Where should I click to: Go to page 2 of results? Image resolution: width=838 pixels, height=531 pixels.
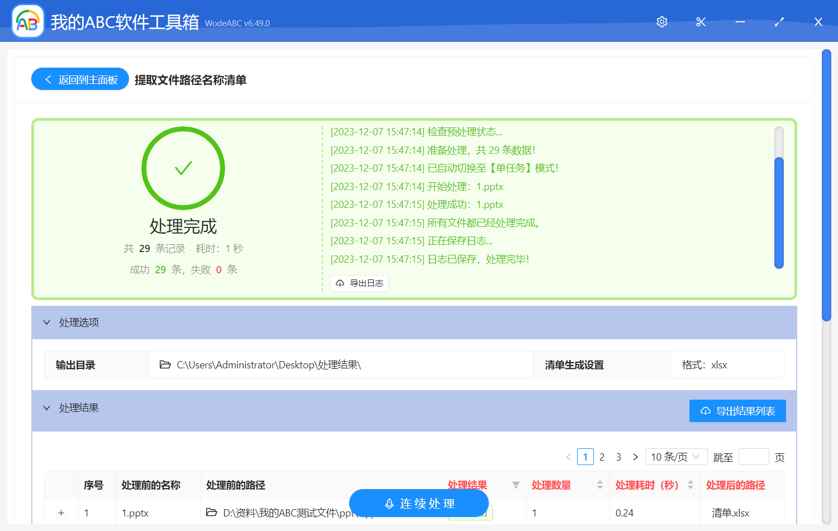[602, 457]
